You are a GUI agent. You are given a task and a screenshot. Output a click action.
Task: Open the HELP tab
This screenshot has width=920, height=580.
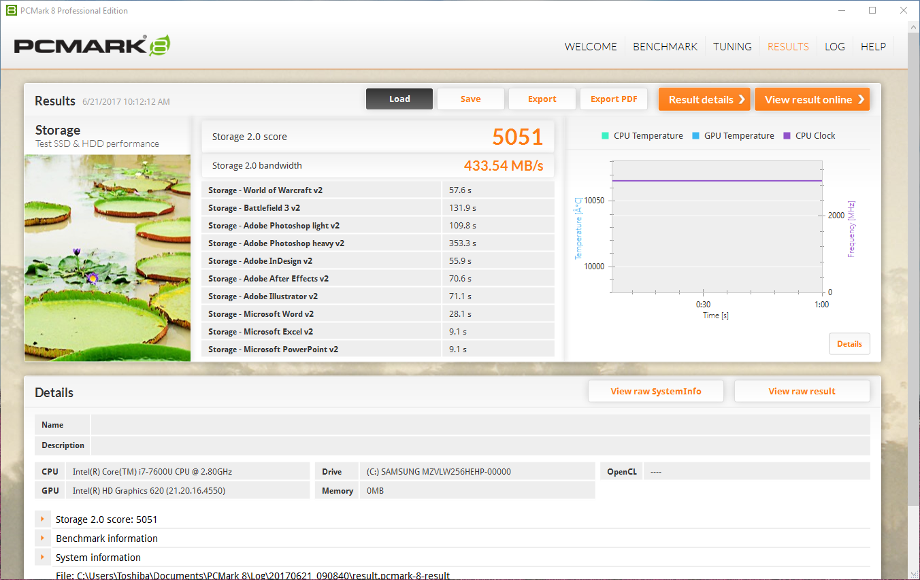pos(873,47)
